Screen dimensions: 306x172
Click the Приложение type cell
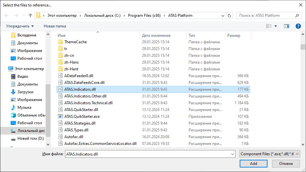coord(200,116)
